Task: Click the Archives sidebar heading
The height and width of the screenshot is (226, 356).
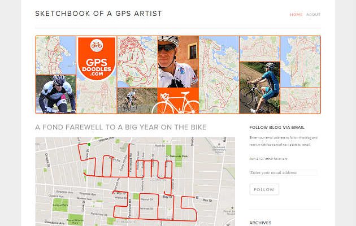Action: point(261,223)
